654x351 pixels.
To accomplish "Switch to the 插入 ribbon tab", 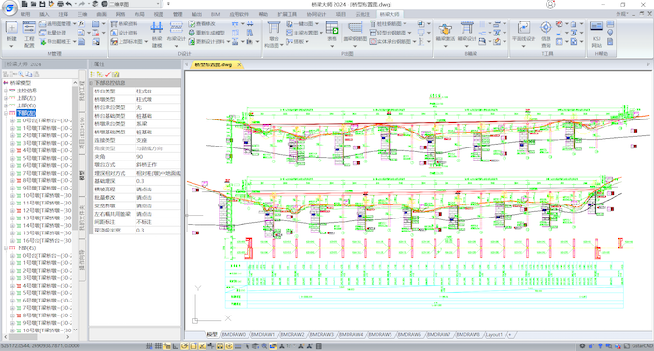I will tap(44, 14).
